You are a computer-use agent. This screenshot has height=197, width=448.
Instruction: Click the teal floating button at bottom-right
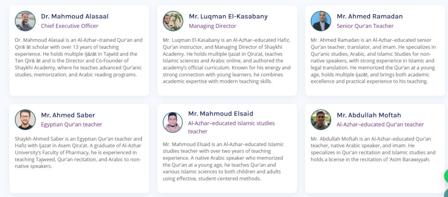tap(446, 194)
